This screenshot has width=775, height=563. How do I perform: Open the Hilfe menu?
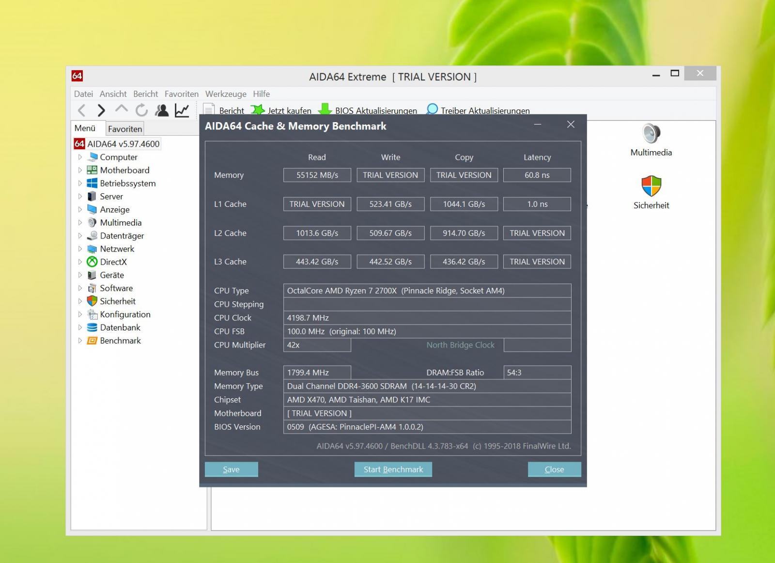[261, 94]
